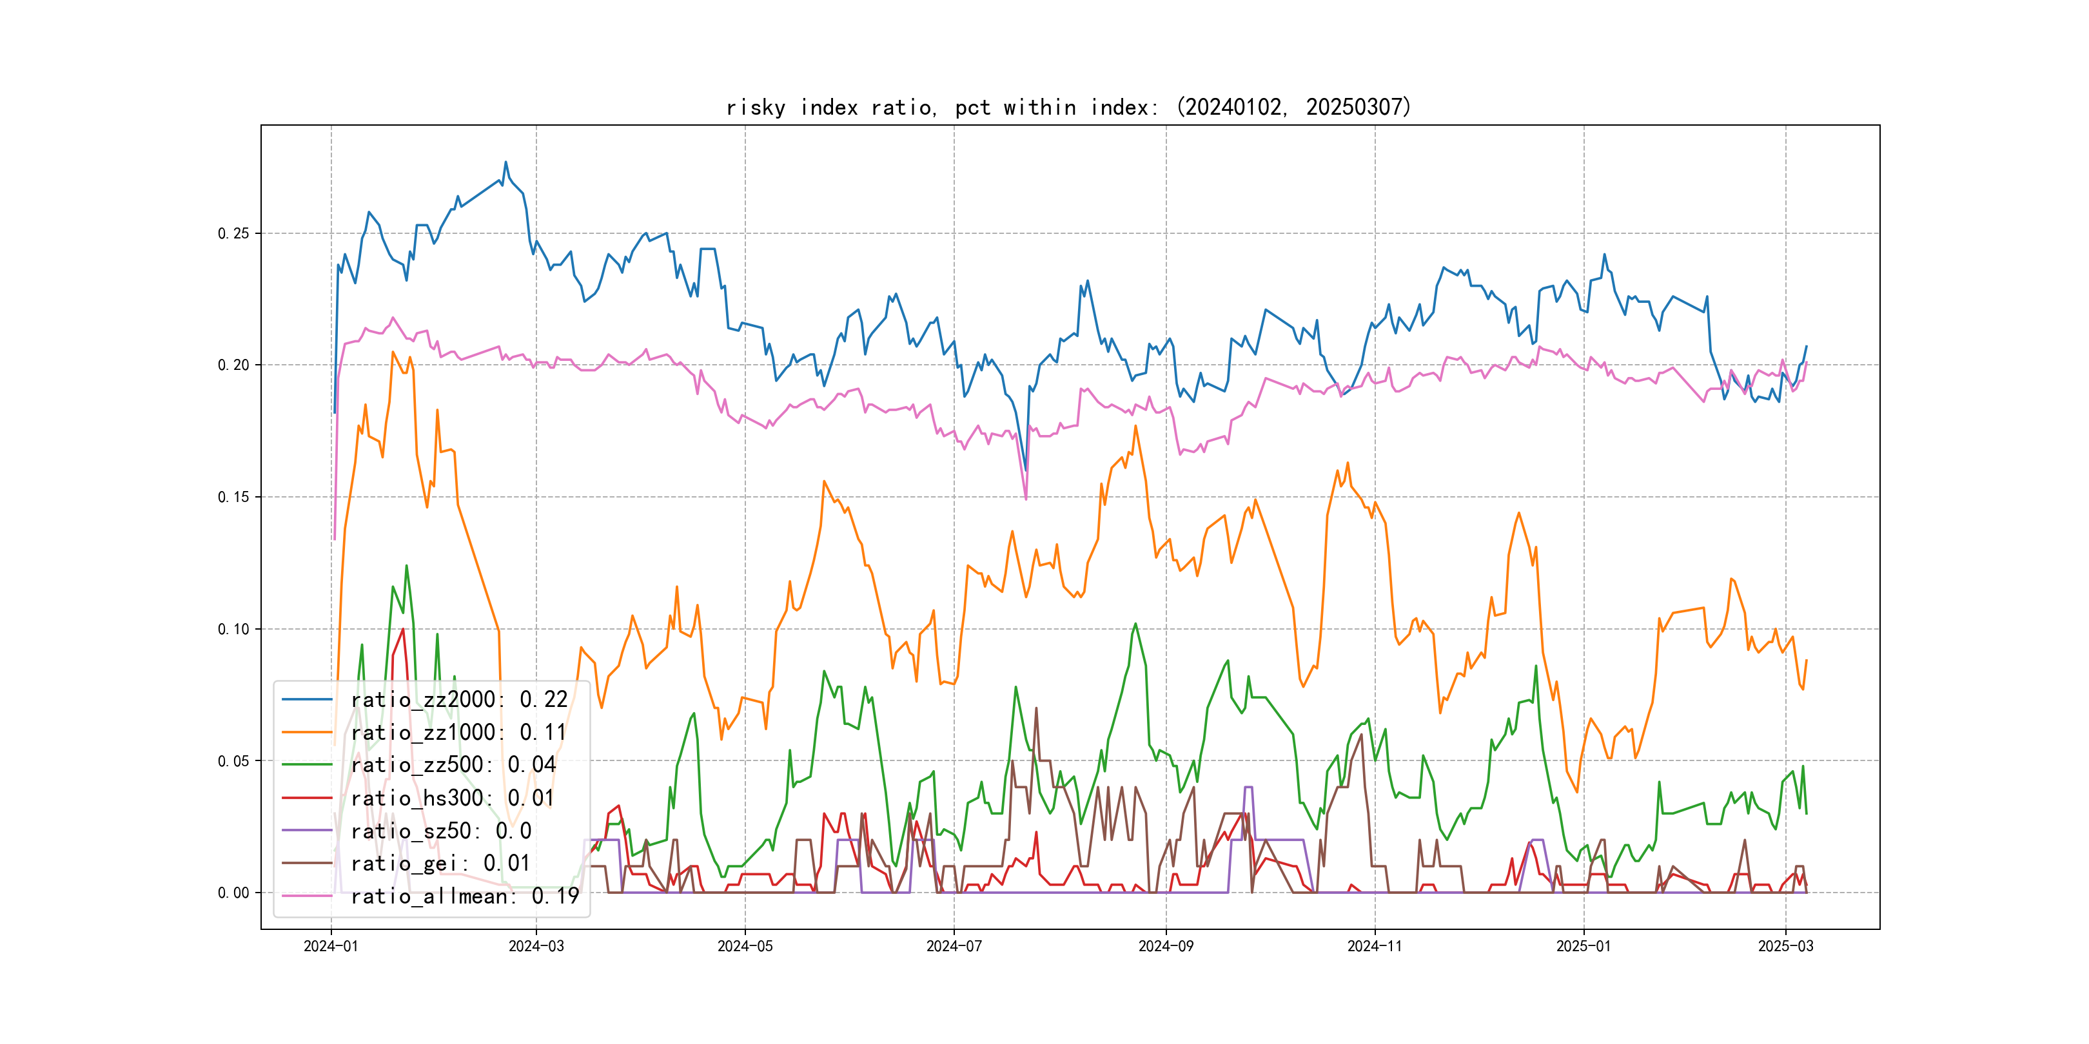This screenshot has height=1044, width=2089.
Task: Click the 2024-01 x-axis tick label
Action: pos(330,946)
